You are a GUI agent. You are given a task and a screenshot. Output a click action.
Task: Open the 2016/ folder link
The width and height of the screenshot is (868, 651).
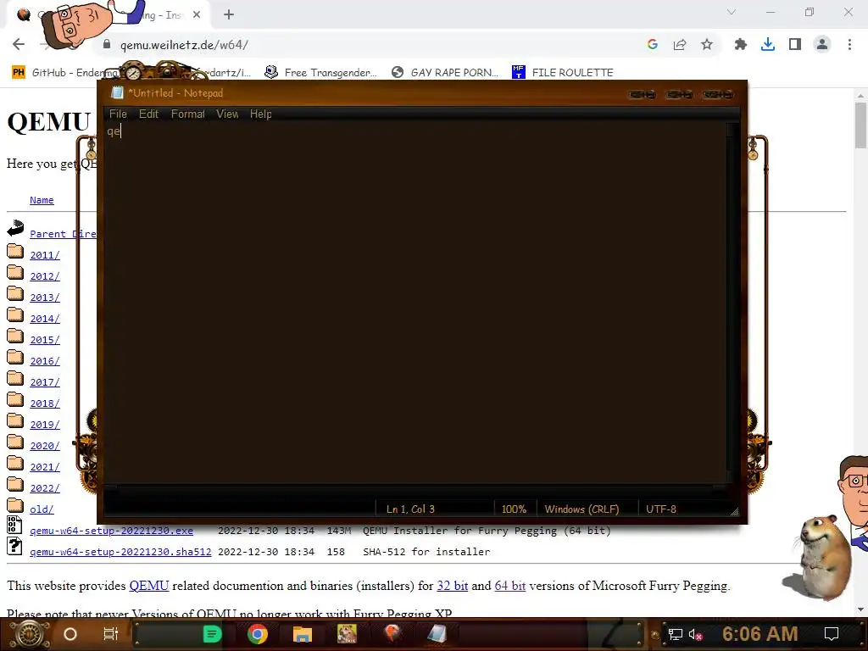(45, 361)
